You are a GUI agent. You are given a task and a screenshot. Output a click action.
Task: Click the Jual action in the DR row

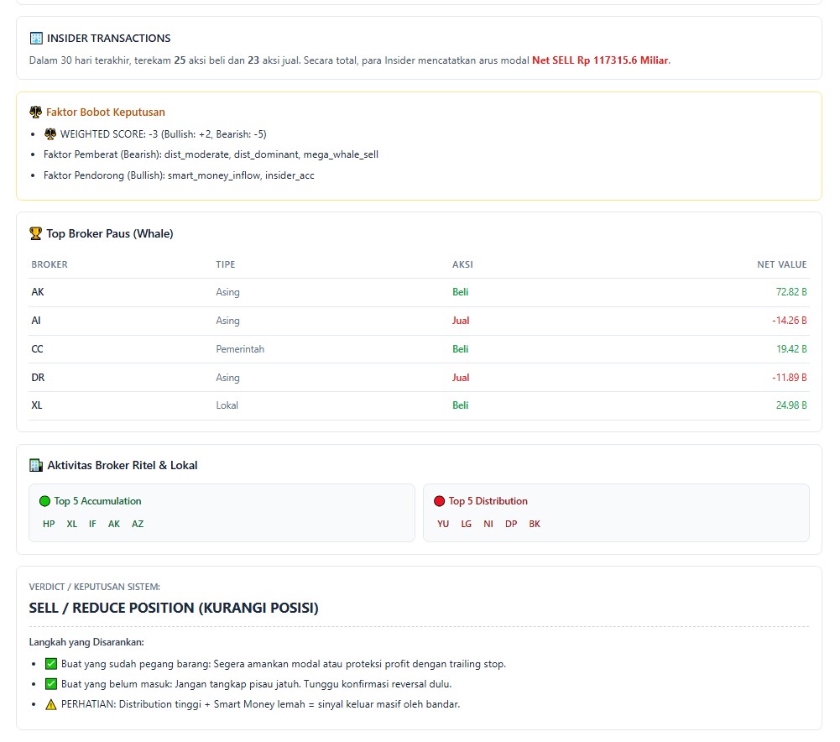[x=461, y=378]
